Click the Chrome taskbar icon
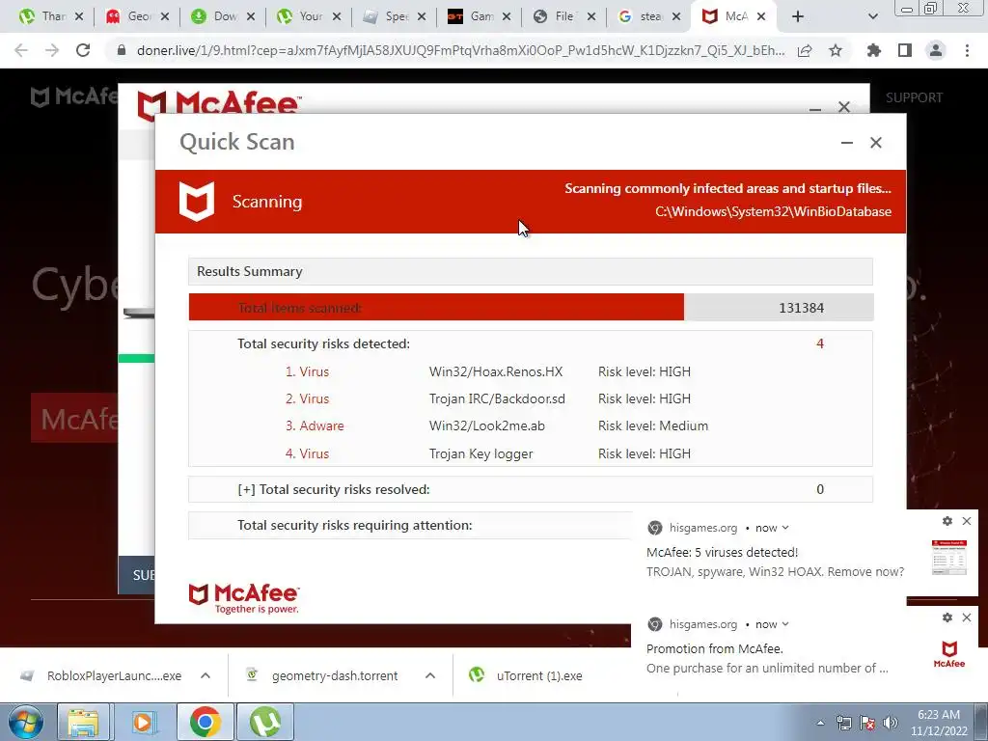The width and height of the screenshot is (988, 741). point(205,723)
